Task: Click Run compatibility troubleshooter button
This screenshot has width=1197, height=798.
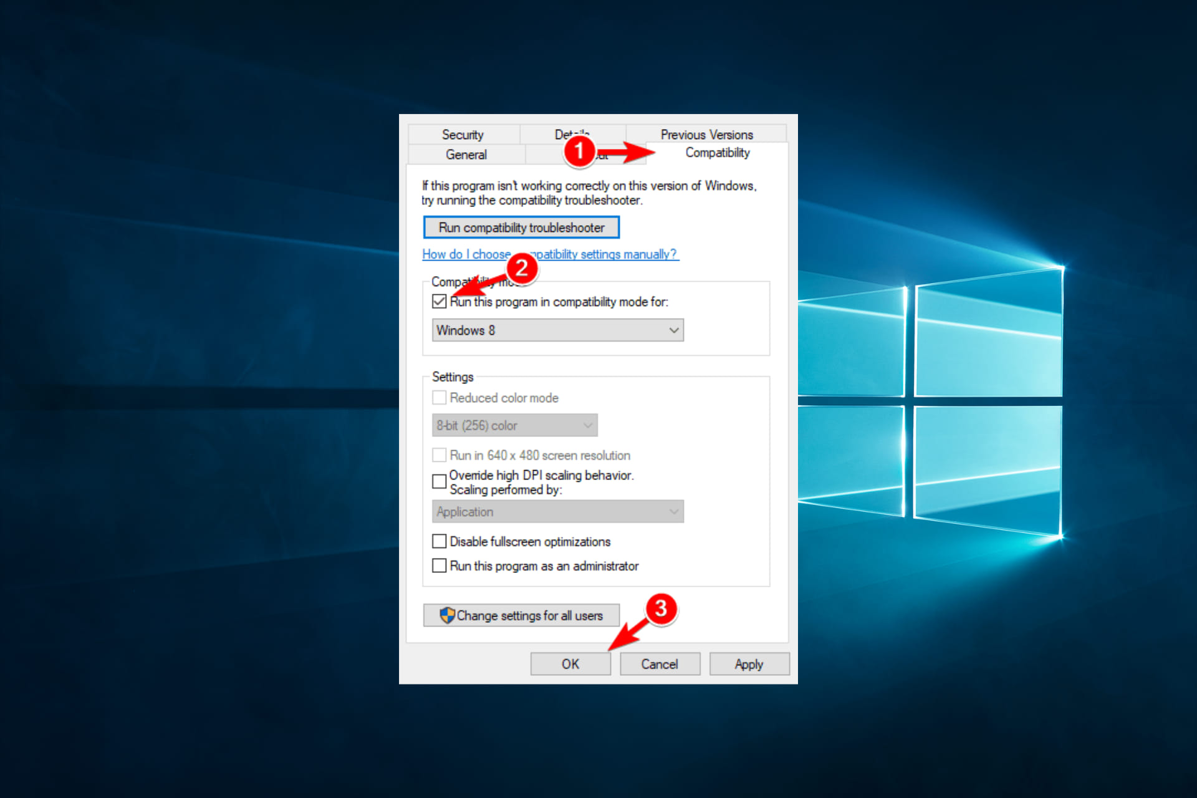Action: [521, 228]
